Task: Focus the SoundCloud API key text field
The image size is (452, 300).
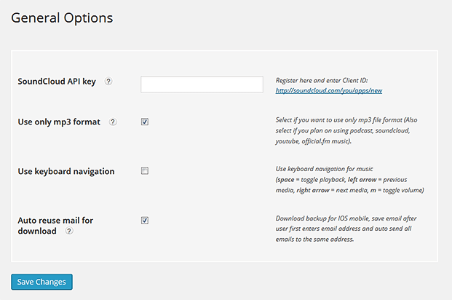Action: (202, 84)
